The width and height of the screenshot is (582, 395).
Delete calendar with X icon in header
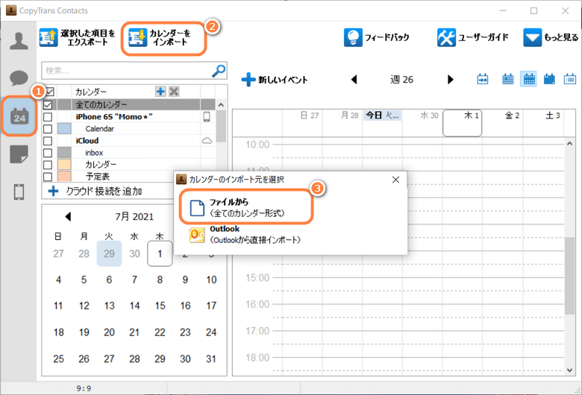click(174, 91)
